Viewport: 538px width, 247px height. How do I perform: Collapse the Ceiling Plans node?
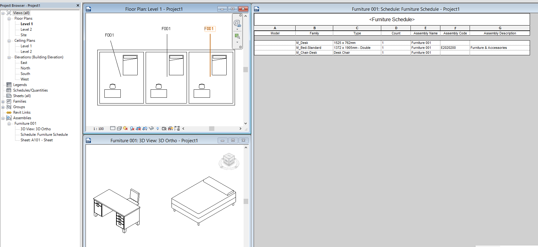(9, 41)
